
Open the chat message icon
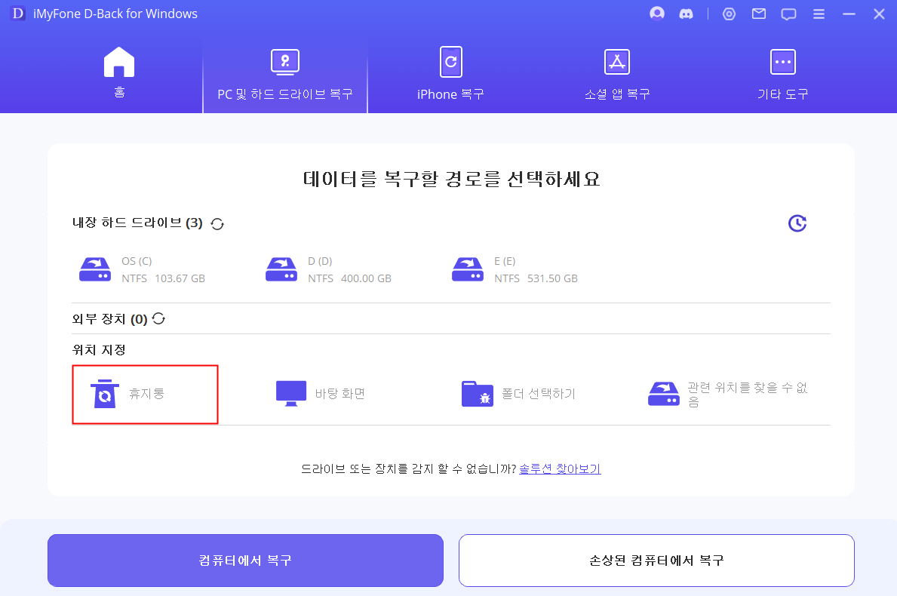click(x=789, y=14)
